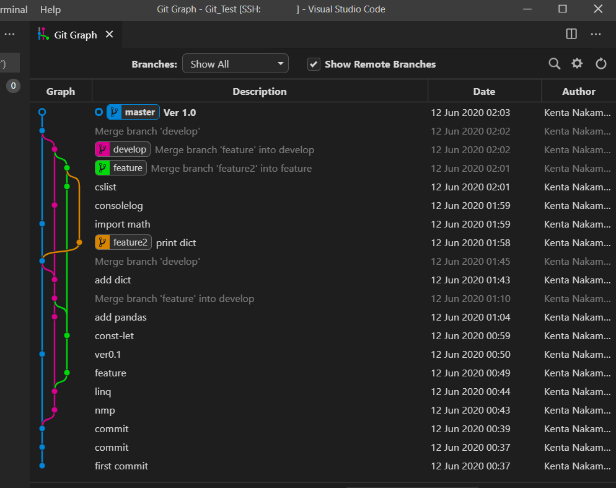Open Git Graph repository settings gear
This screenshot has width=616, height=488.
coord(577,63)
